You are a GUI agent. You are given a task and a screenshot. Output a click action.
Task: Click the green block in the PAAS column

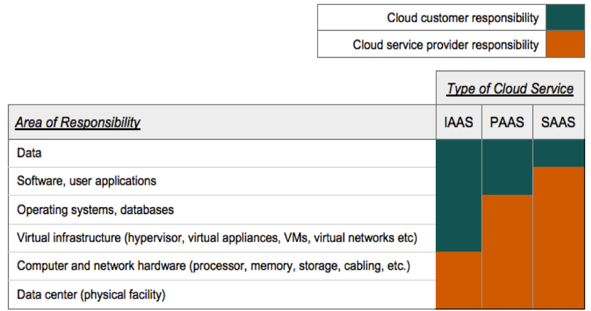[x=507, y=168]
